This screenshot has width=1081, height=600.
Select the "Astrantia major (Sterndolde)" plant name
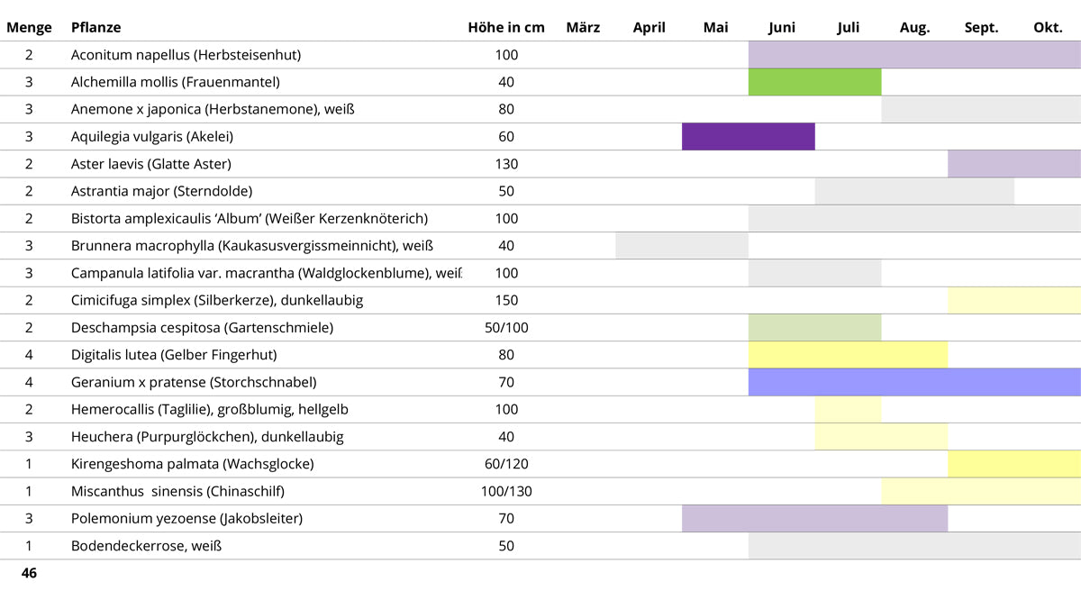[161, 191]
